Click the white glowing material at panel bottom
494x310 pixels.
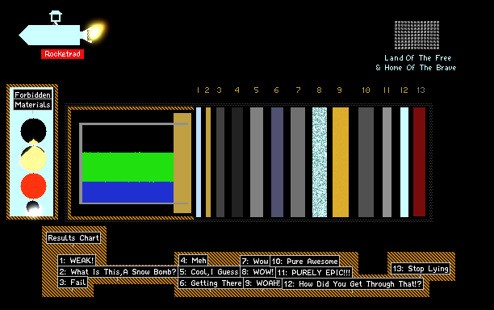(x=33, y=208)
